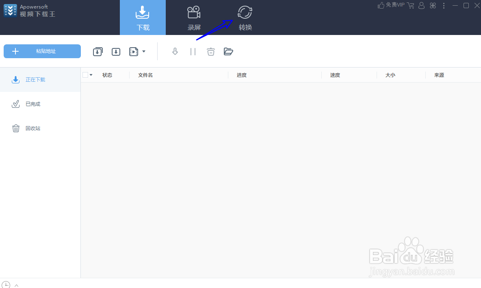Open the three-dot more menu
This screenshot has height=288, width=481.
click(x=444, y=6)
